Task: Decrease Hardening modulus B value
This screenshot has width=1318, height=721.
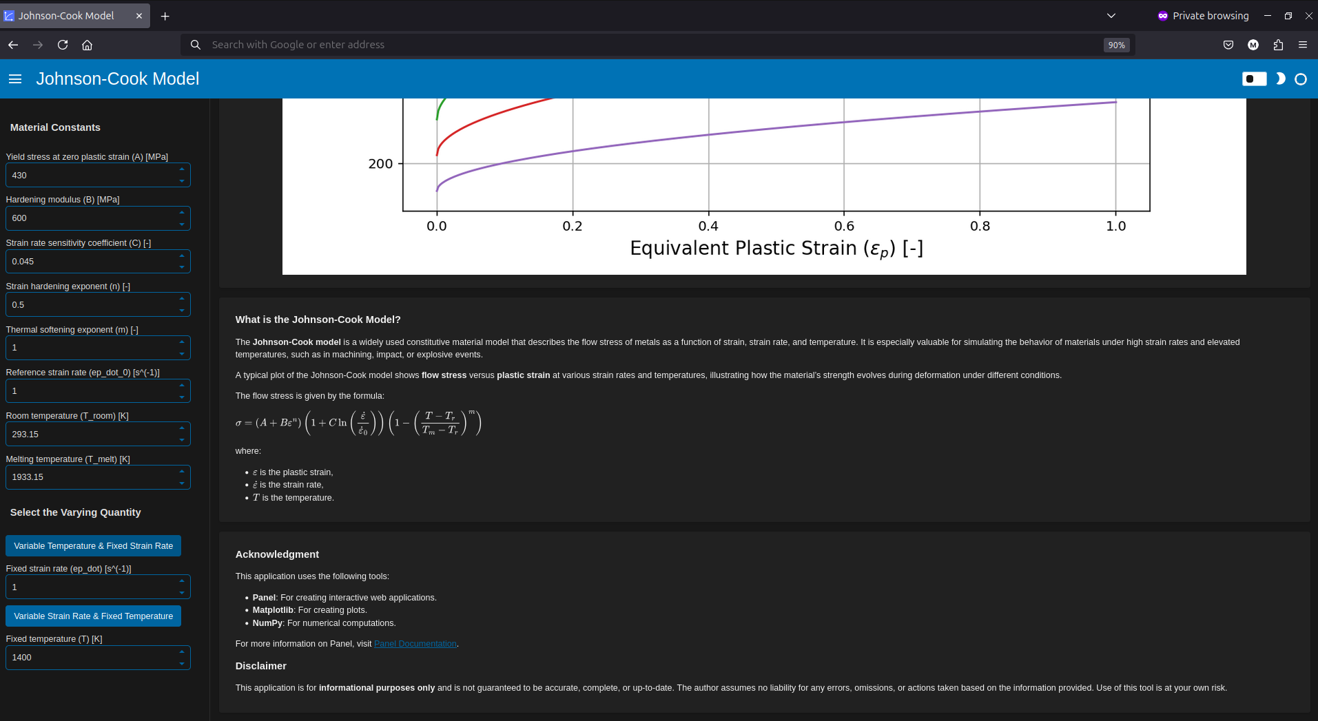Action: [182, 224]
